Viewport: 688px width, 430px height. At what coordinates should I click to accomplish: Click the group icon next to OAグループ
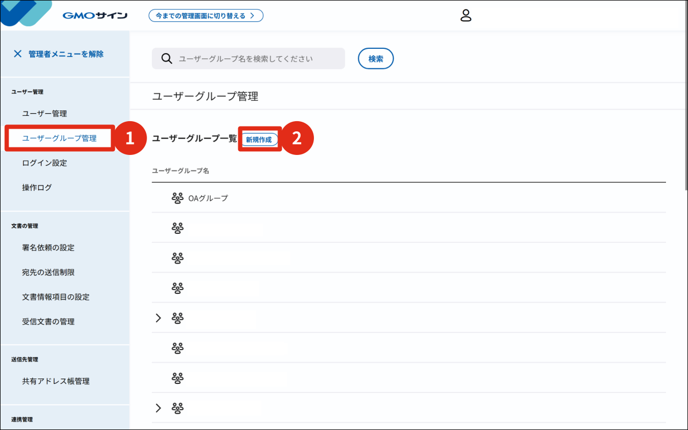pyautogui.click(x=178, y=198)
